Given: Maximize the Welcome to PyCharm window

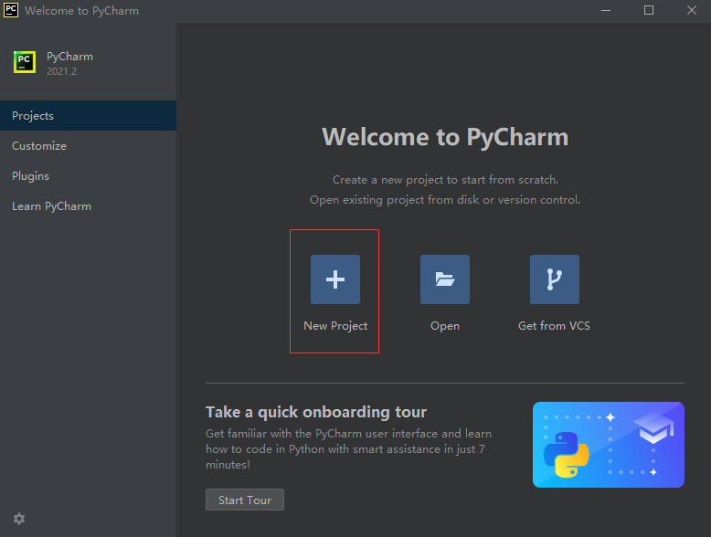Looking at the screenshot, I should click(x=649, y=10).
